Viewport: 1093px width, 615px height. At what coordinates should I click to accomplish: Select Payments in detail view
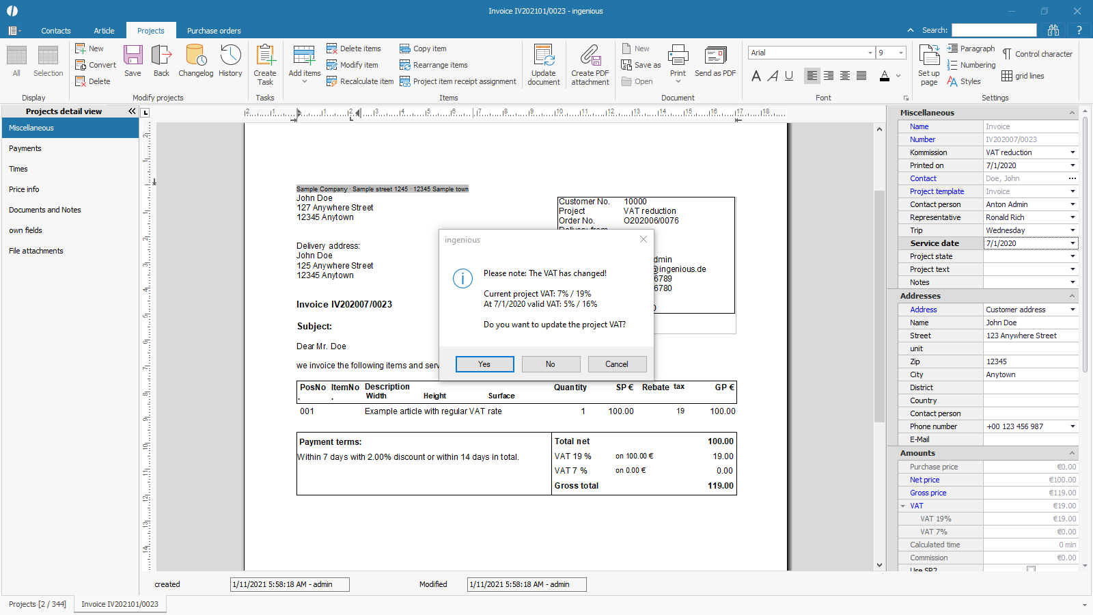(x=25, y=148)
